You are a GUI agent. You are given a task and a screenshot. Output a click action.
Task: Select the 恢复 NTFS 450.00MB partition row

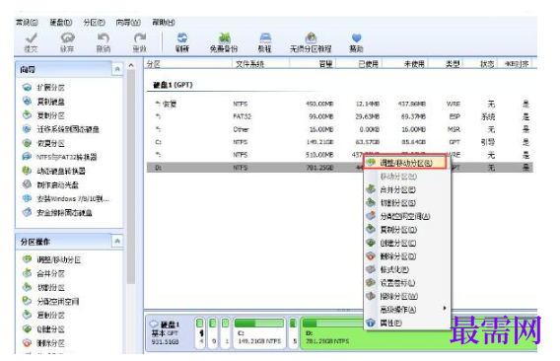339,104
